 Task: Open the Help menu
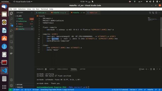click(x=51, y=9)
